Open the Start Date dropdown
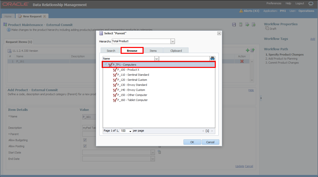 click(x=153, y=152)
